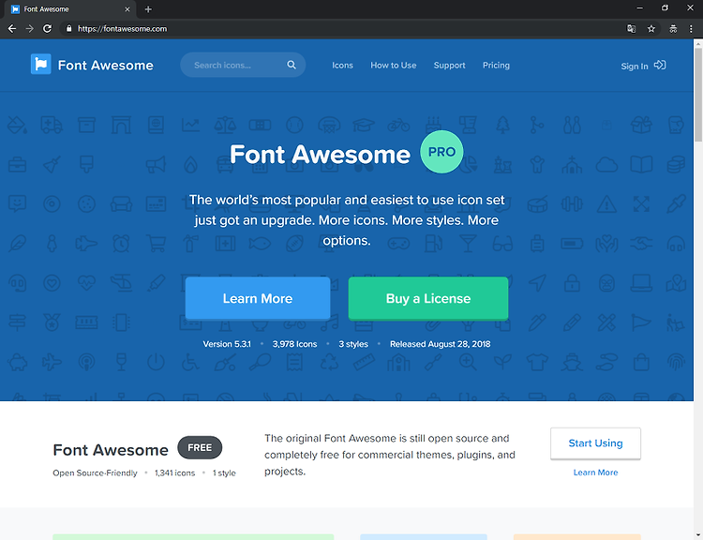This screenshot has height=540, width=703.
Task: Click the Buy a License button
Action: pos(428,298)
